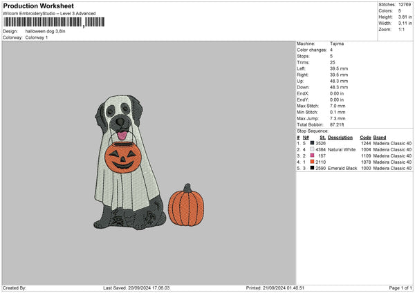Click the jack-o-lantern bucket in the preview
This screenshot has width=415, height=293.
pos(123,157)
